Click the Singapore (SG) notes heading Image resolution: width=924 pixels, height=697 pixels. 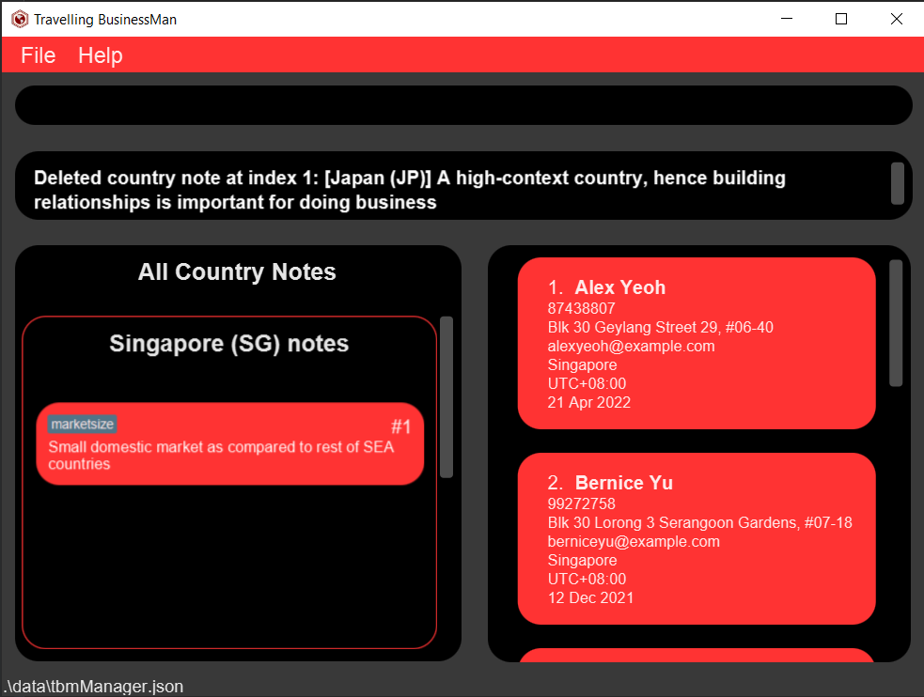tap(229, 344)
